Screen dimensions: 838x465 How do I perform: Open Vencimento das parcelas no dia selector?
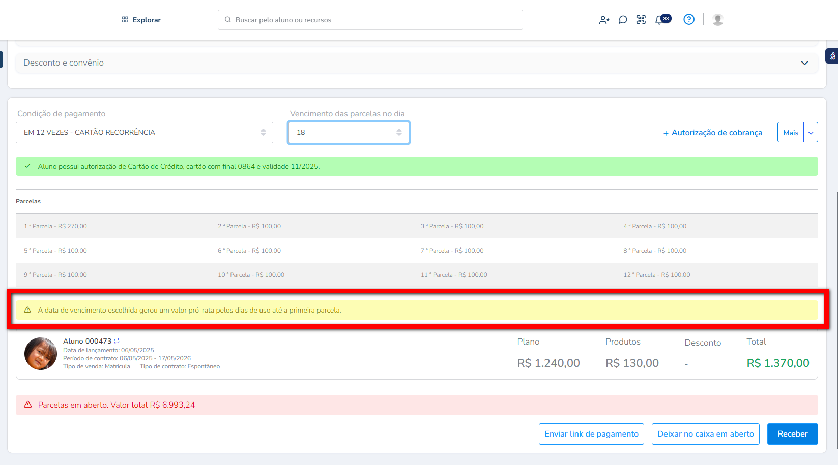pyautogui.click(x=349, y=132)
